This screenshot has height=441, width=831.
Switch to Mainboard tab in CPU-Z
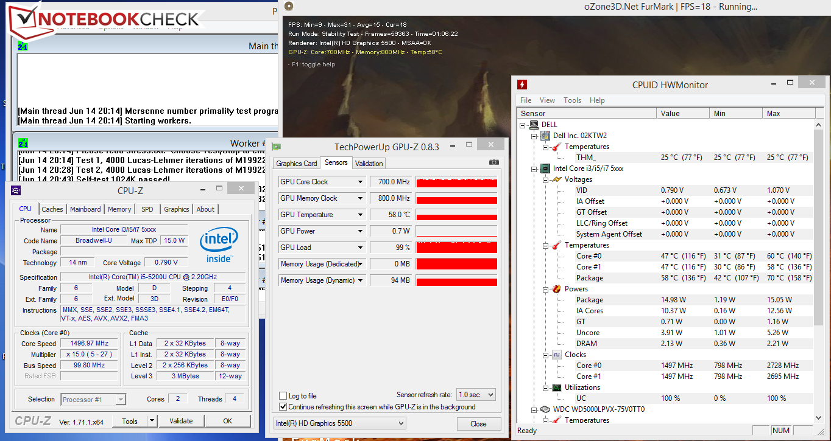(x=85, y=209)
